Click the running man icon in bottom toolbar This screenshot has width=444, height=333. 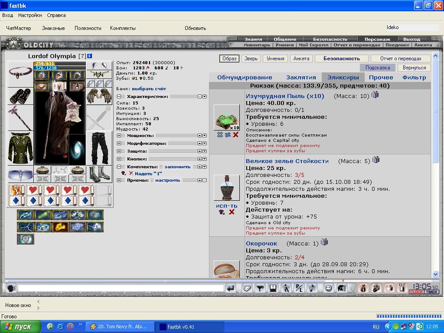(x=286, y=288)
